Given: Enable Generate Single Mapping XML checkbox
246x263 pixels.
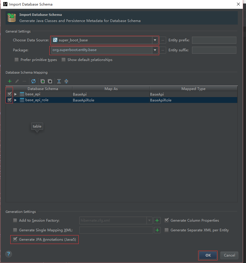Looking at the screenshot, I should [15, 230].
